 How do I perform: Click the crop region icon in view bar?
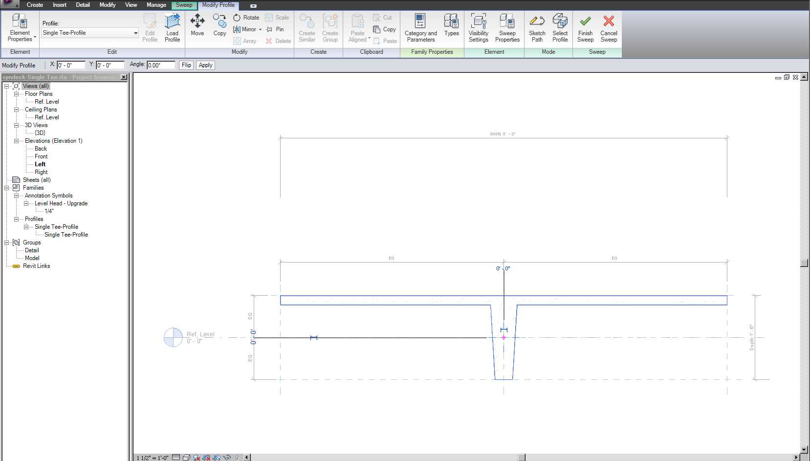207,458
